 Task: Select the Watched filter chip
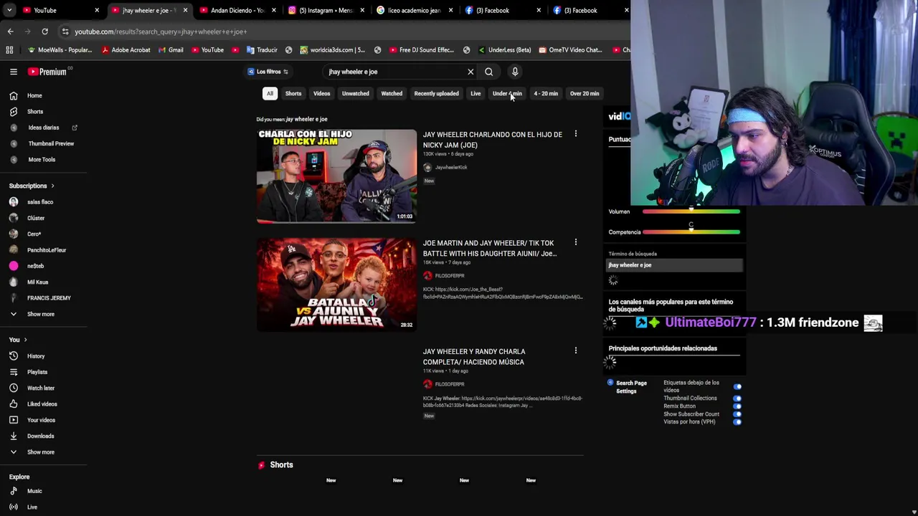point(392,93)
